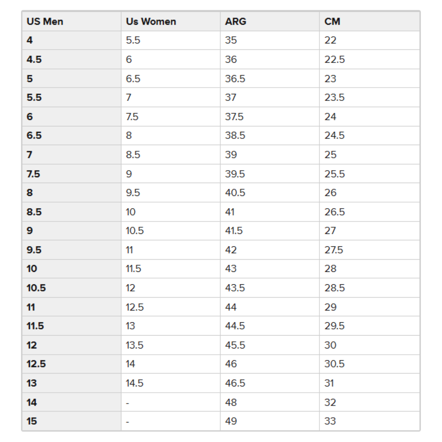The width and height of the screenshot is (442, 442).
Task: Click the CM value 26 cell
Action: (369, 193)
